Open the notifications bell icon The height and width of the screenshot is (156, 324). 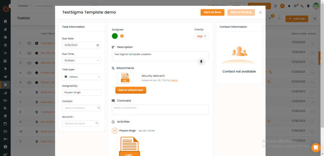coord(289,6)
